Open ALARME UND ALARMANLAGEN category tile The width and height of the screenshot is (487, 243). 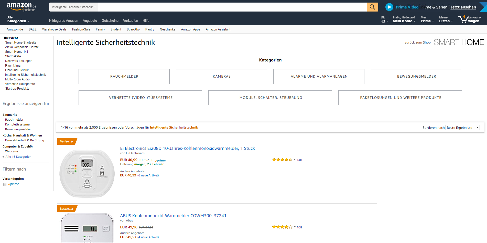[x=319, y=77]
